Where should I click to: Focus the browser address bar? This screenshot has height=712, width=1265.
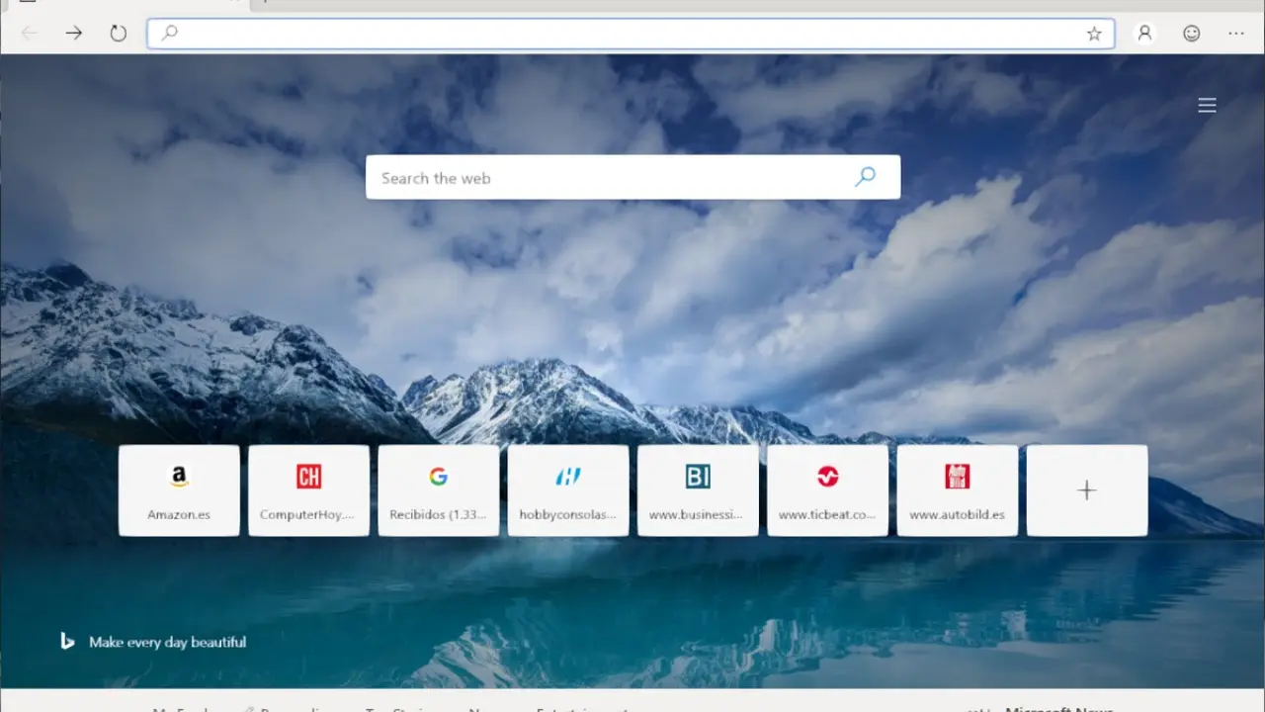click(x=623, y=34)
